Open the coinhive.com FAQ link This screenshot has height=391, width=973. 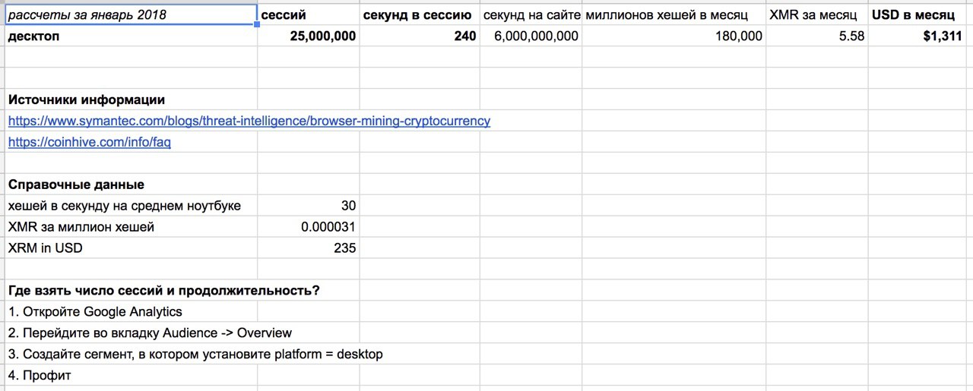pos(89,142)
